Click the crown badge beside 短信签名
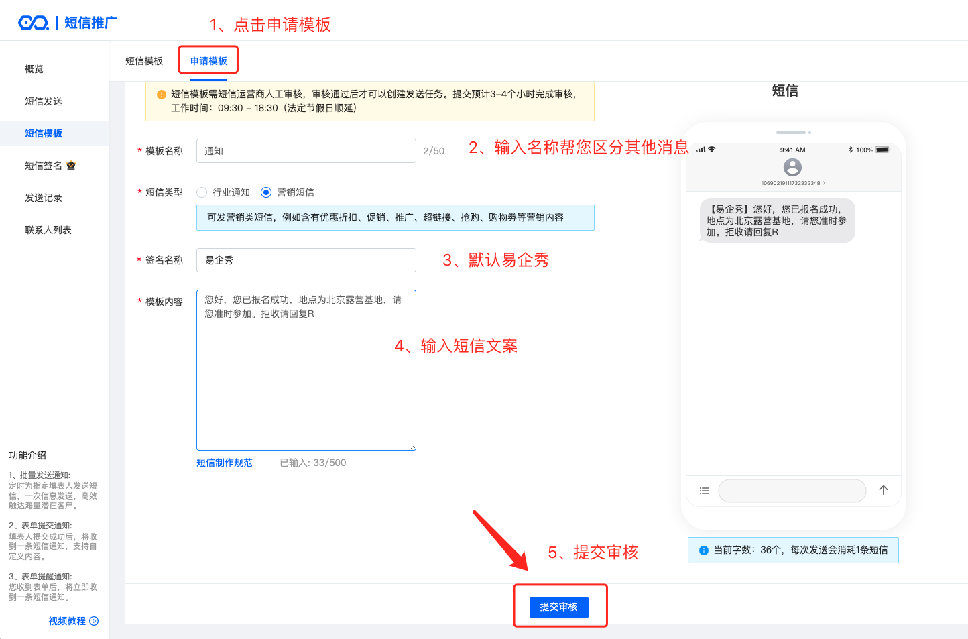 (x=71, y=165)
